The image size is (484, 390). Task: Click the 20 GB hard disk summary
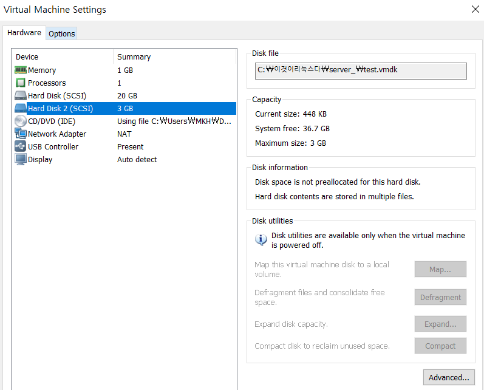tap(127, 96)
